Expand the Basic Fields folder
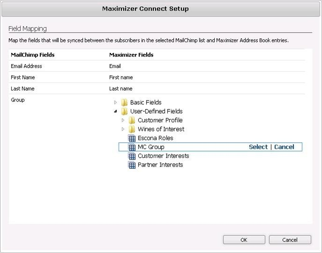322x253 pixels. click(115, 102)
